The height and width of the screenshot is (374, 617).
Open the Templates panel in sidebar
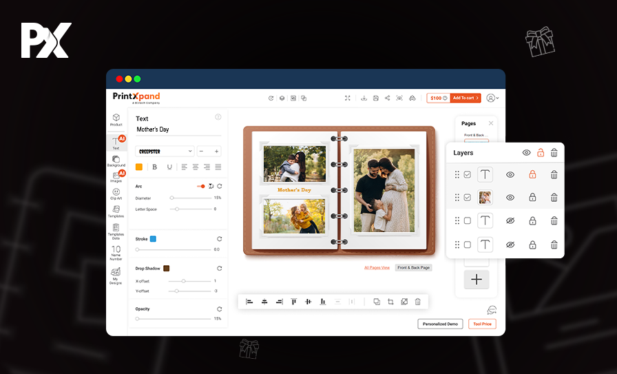pyautogui.click(x=116, y=211)
